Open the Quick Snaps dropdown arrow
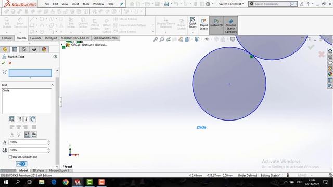 tap(193, 32)
